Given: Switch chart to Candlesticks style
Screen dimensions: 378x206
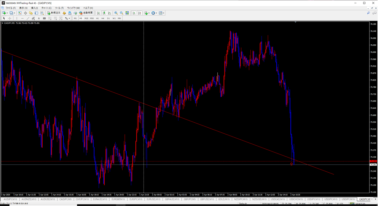Looking at the screenshot, I should (x=104, y=13).
